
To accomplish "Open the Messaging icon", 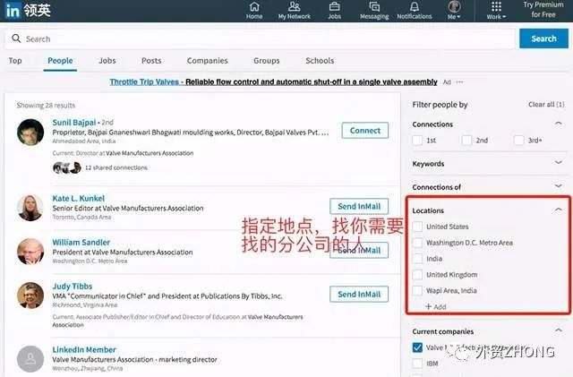I will click(x=374, y=11).
